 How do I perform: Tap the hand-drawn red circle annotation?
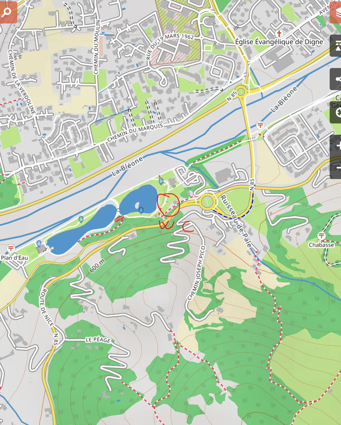click(168, 205)
